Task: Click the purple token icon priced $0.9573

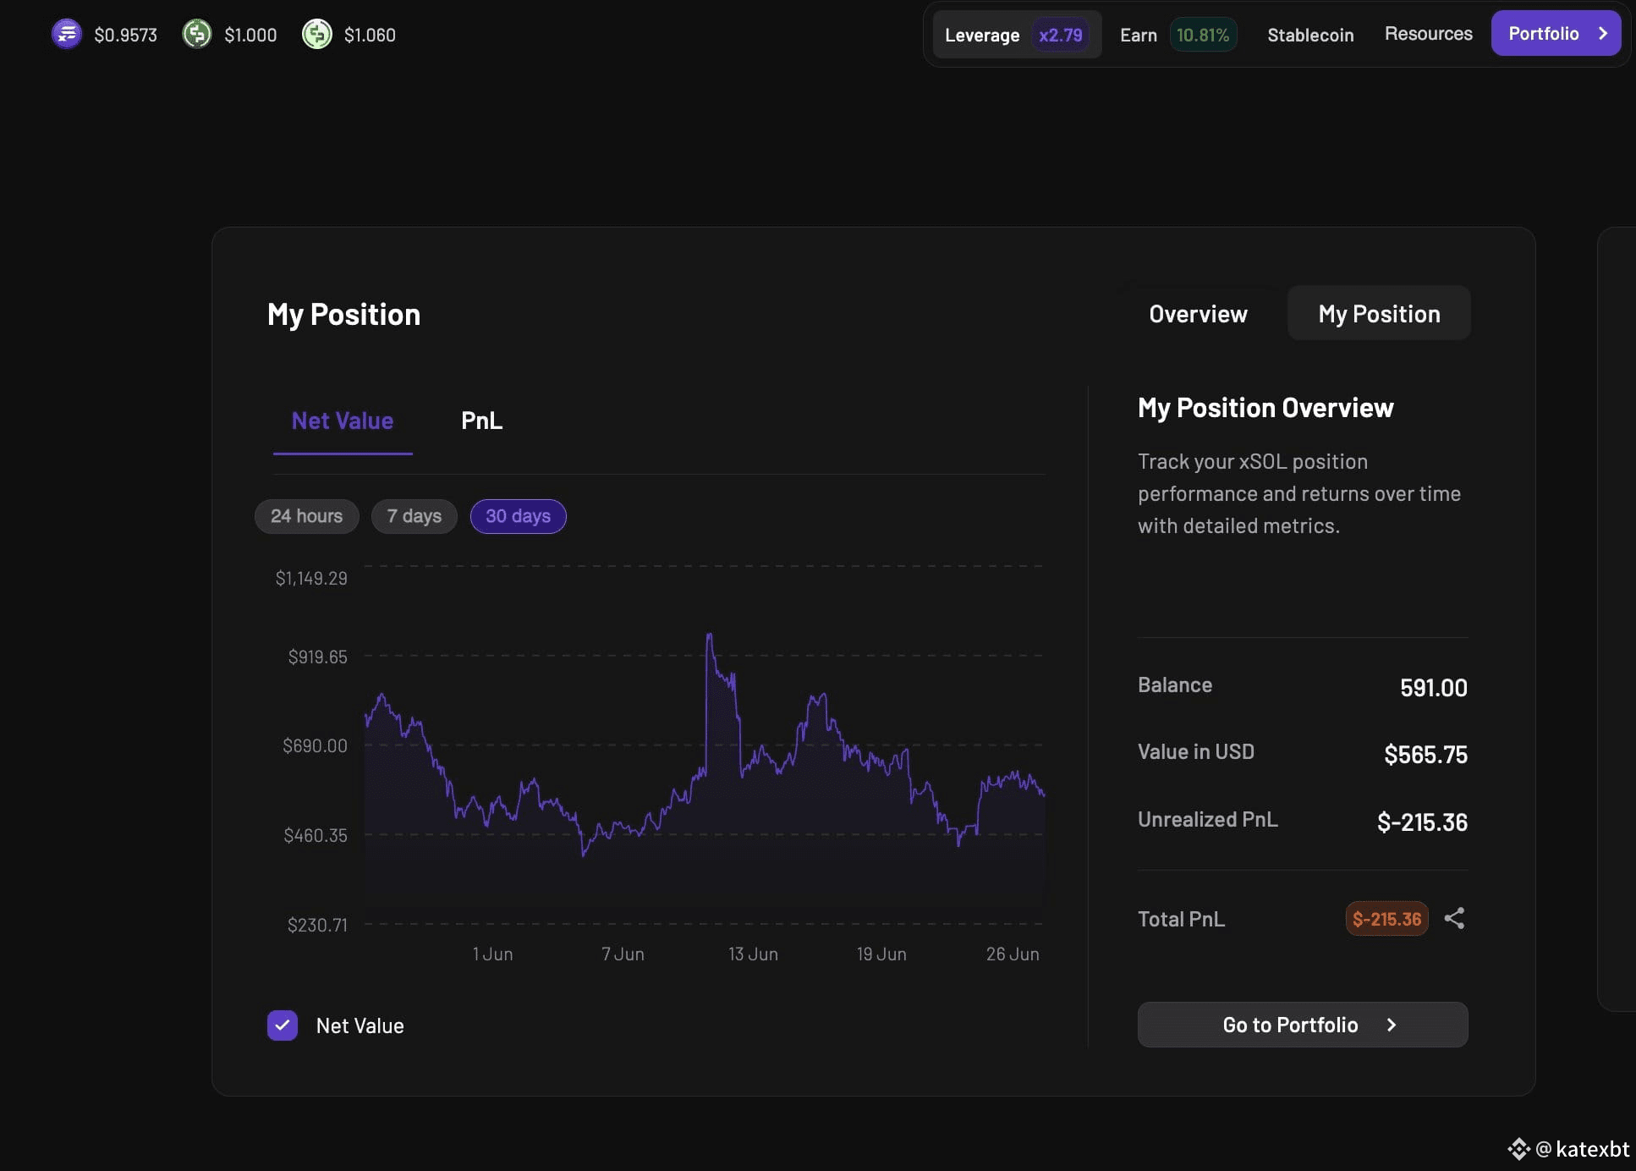Action: point(66,34)
